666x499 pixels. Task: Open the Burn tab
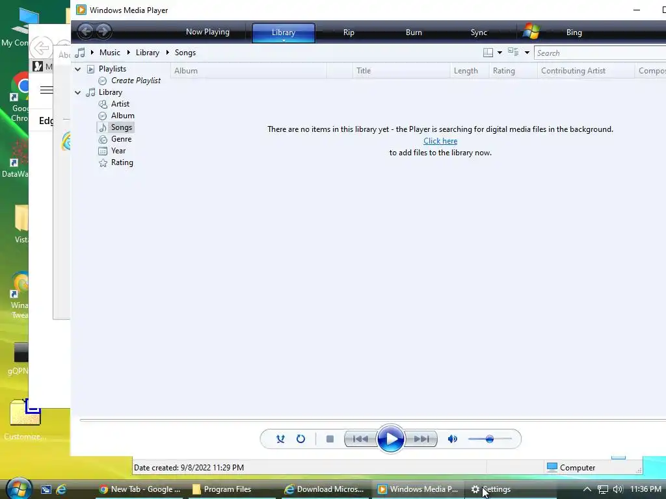pyautogui.click(x=414, y=32)
